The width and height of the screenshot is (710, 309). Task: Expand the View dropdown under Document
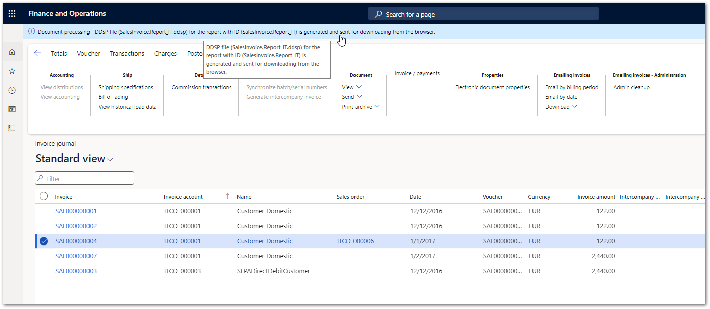352,87
